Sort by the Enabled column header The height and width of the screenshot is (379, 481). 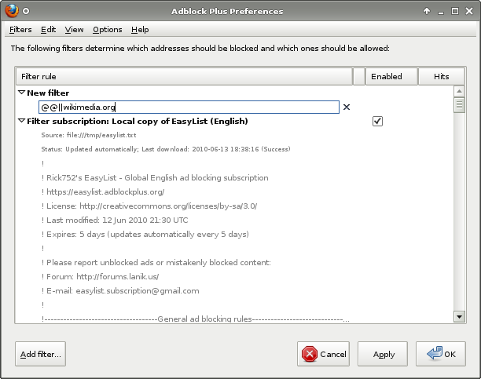click(391, 76)
